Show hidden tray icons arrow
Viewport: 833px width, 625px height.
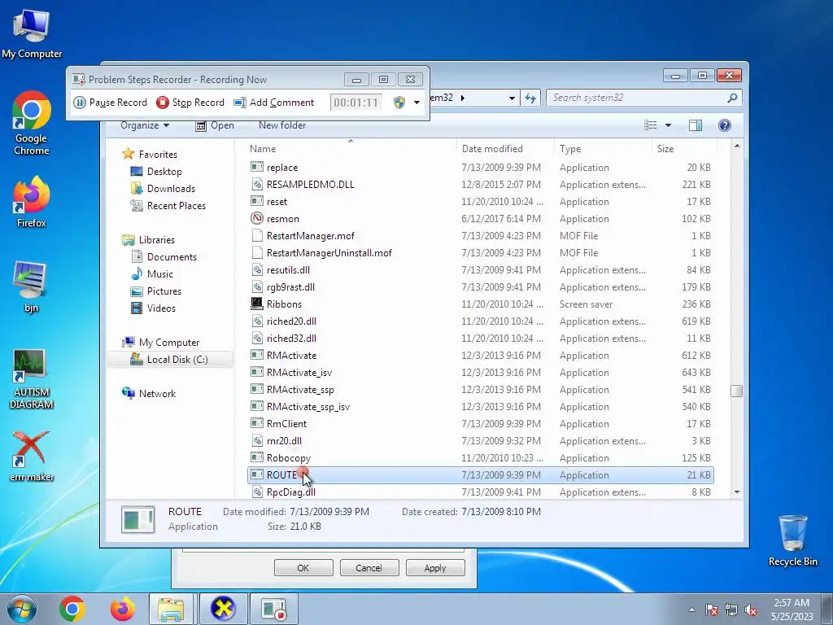pyautogui.click(x=691, y=610)
